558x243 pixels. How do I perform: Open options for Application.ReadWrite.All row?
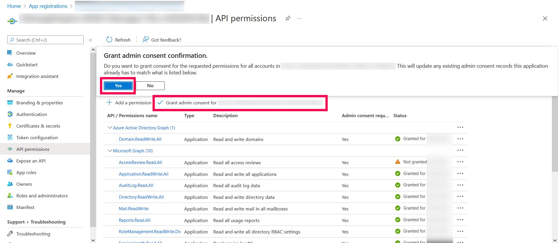pos(460,174)
